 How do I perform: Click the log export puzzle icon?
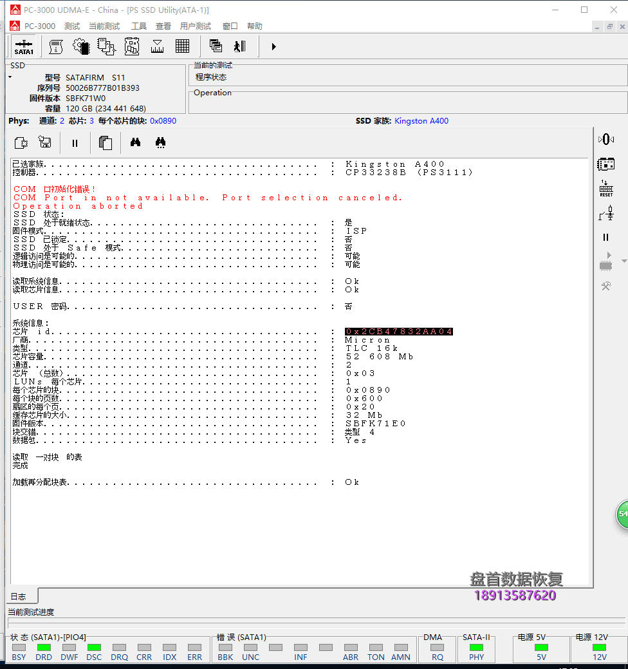click(x=21, y=142)
